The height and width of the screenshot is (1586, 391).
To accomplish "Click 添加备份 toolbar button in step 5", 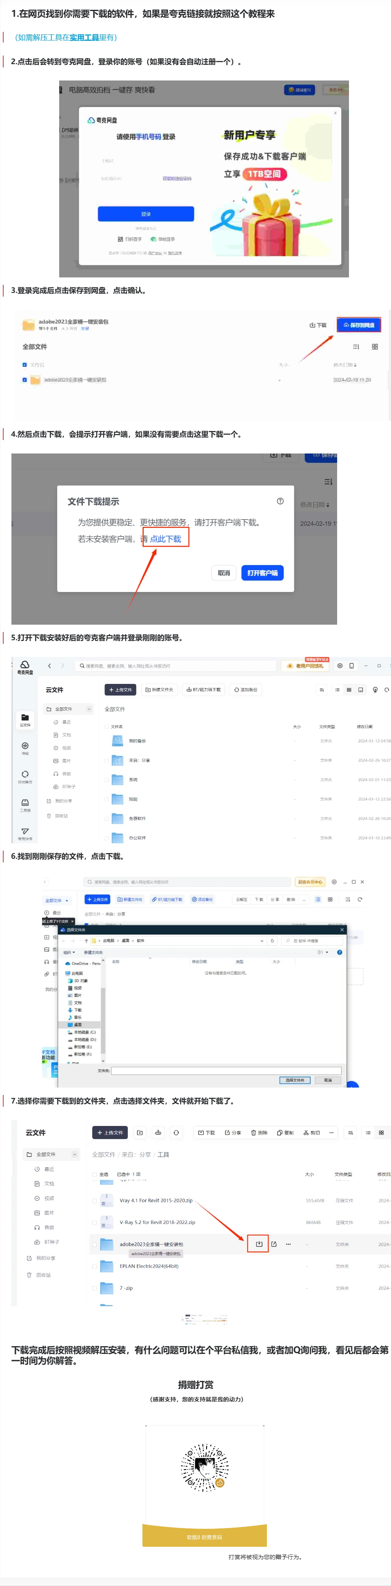I will click(x=246, y=690).
